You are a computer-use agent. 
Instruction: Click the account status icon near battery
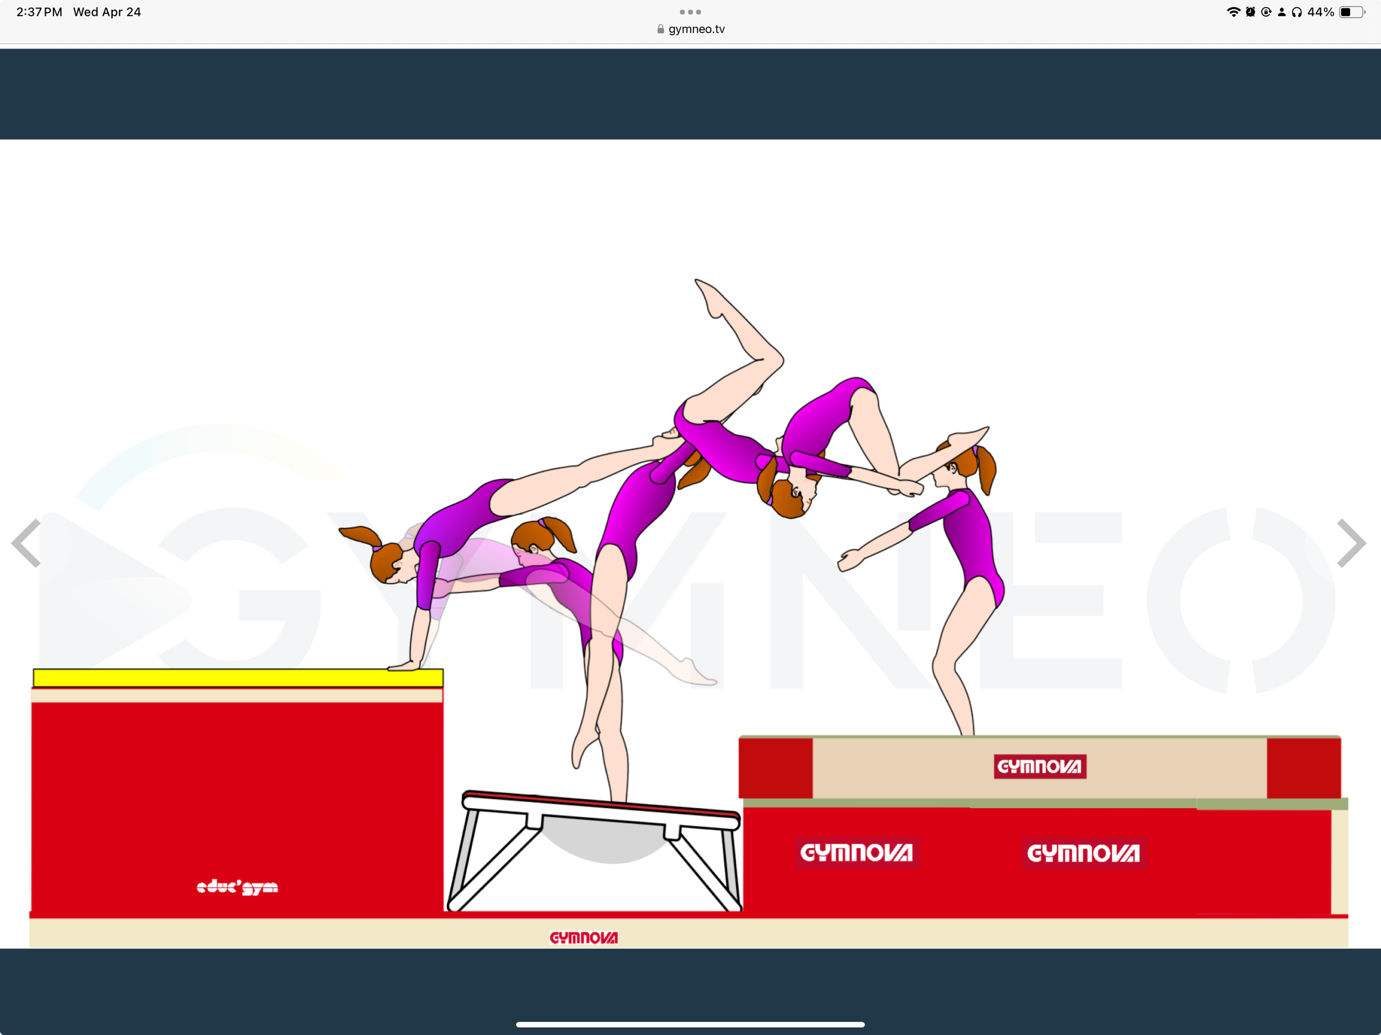pos(1282,11)
